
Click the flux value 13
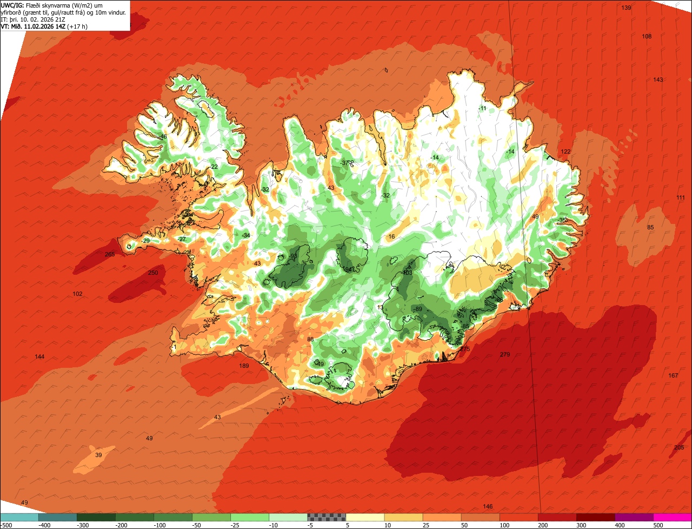pyautogui.click(x=380, y=307)
